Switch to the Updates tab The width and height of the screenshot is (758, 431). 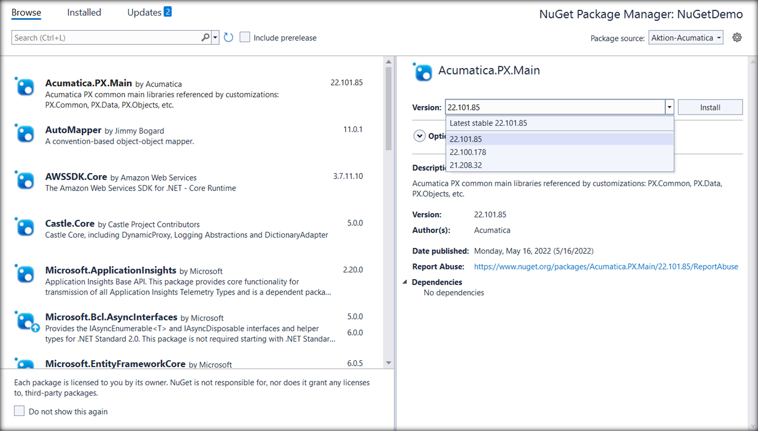point(144,12)
